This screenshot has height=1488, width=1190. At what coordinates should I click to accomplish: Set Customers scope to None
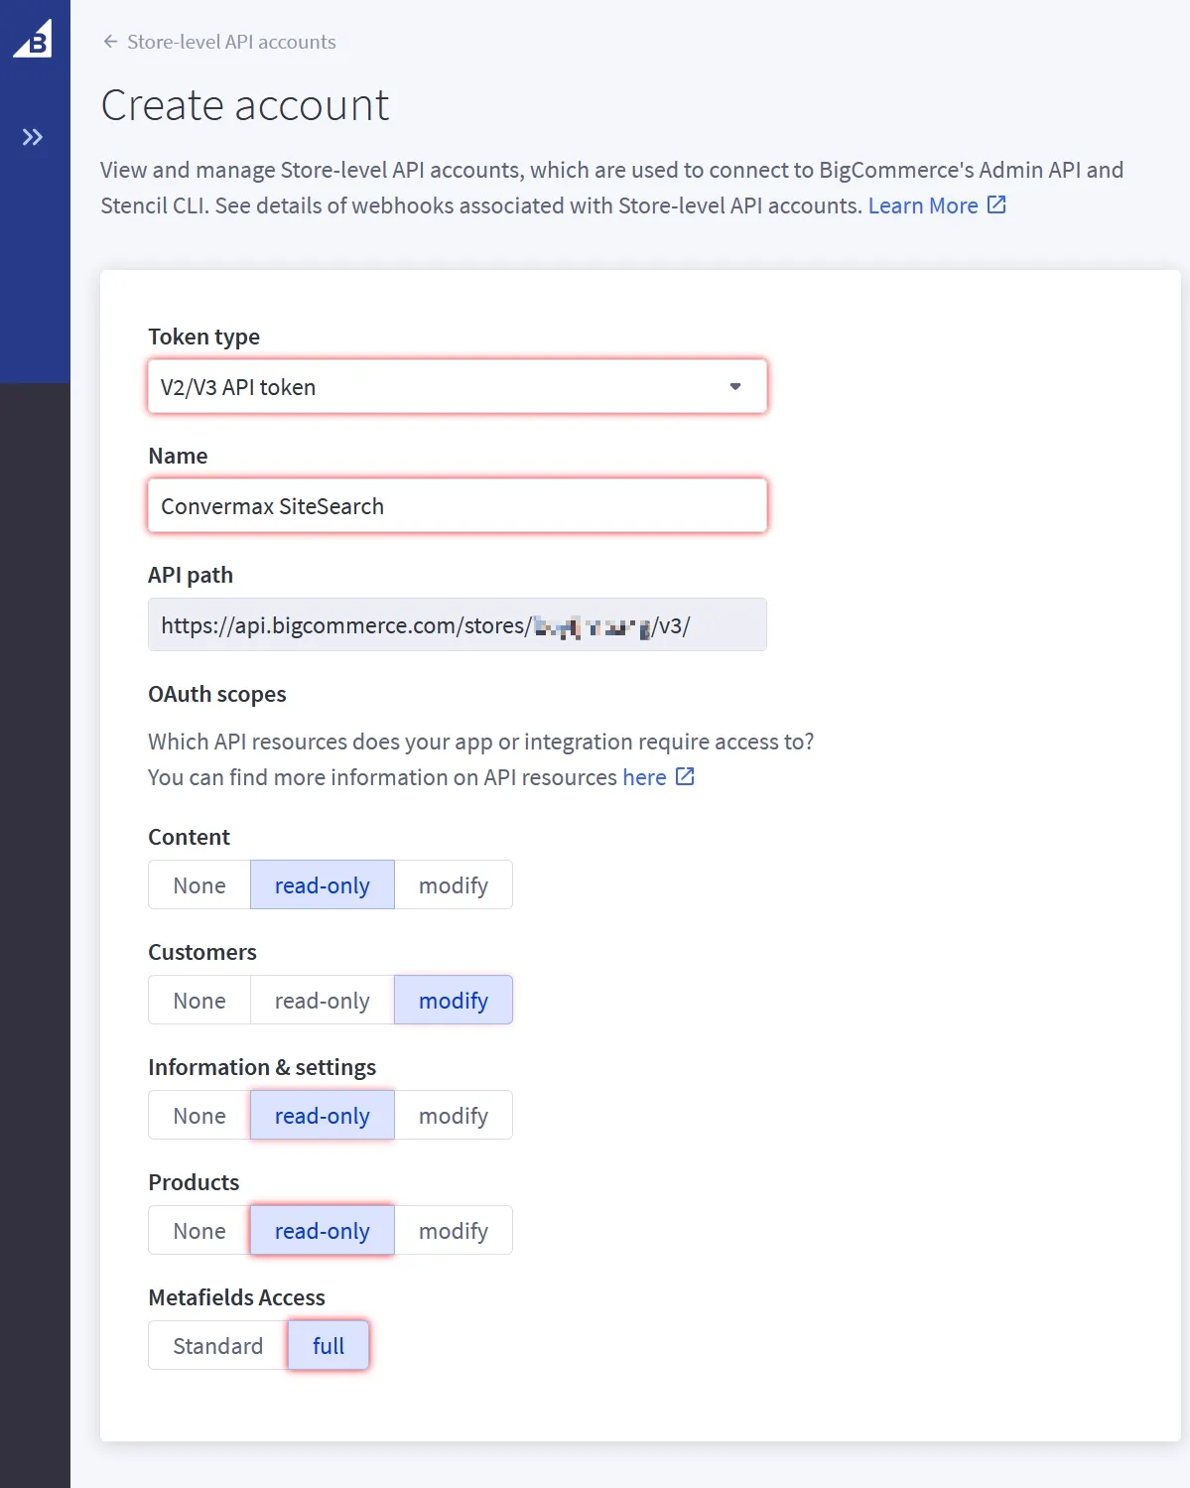pos(199,1000)
